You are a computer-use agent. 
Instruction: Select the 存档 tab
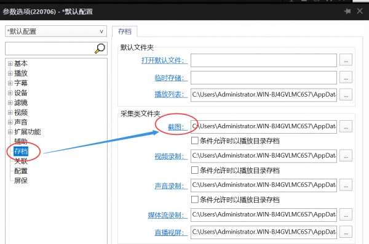pyautogui.click(x=124, y=31)
